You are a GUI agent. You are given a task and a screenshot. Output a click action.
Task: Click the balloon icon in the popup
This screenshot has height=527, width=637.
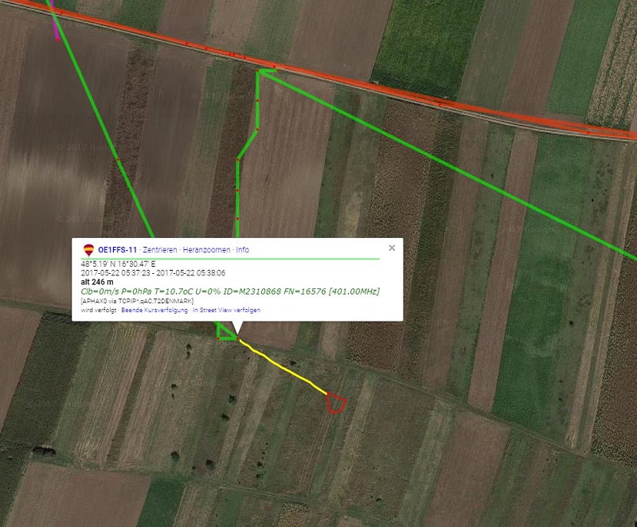pos(88,250)
